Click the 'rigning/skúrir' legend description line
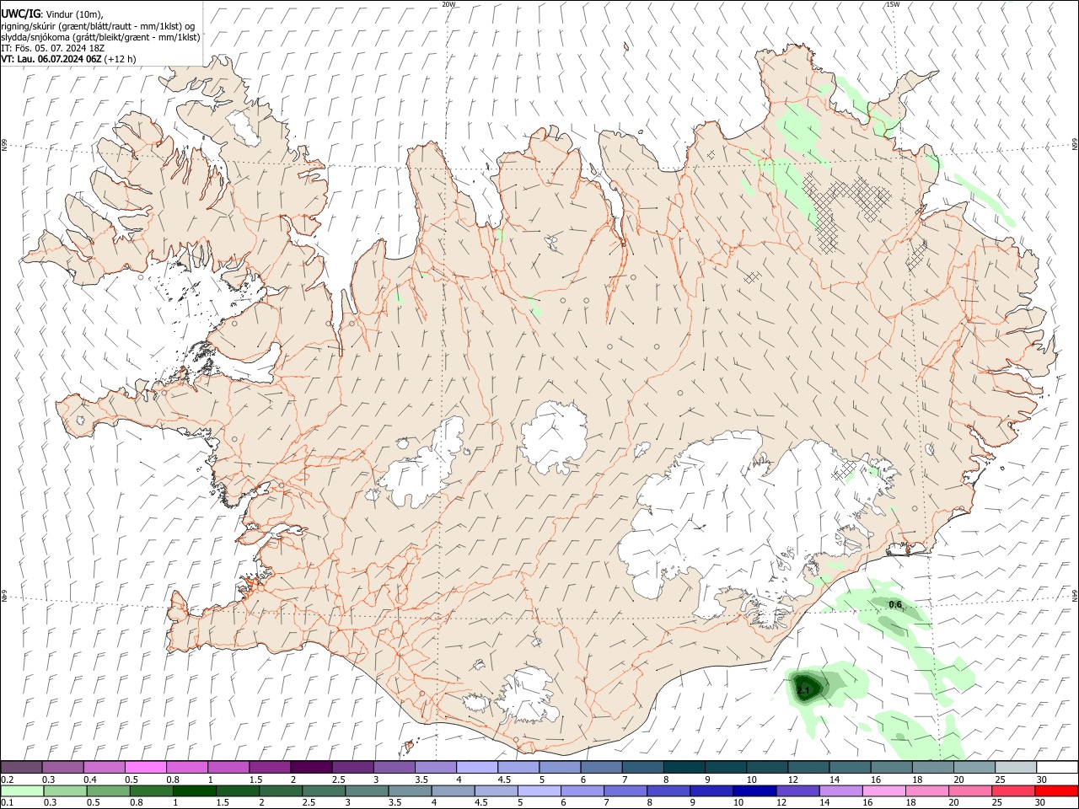 coord(98,26)
